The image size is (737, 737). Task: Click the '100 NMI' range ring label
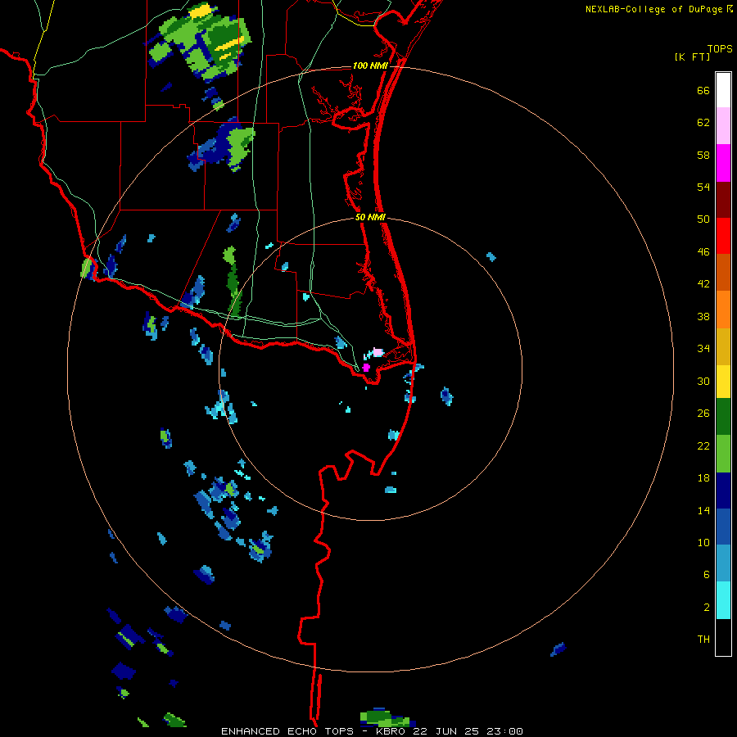click(x=370, y=66)
